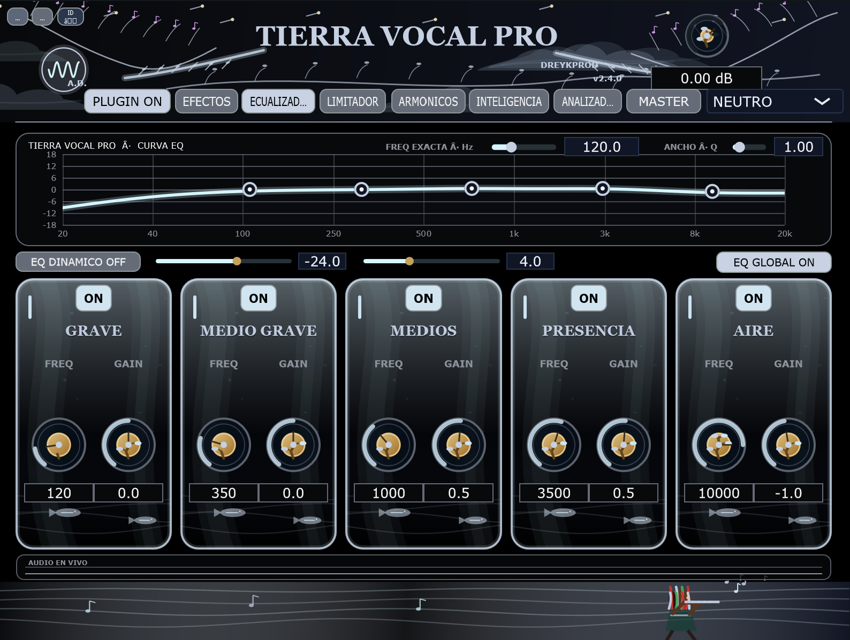The image size is (850, 640).
Task: Click the PRESENCIA FREQ knob
Action: 554,445
